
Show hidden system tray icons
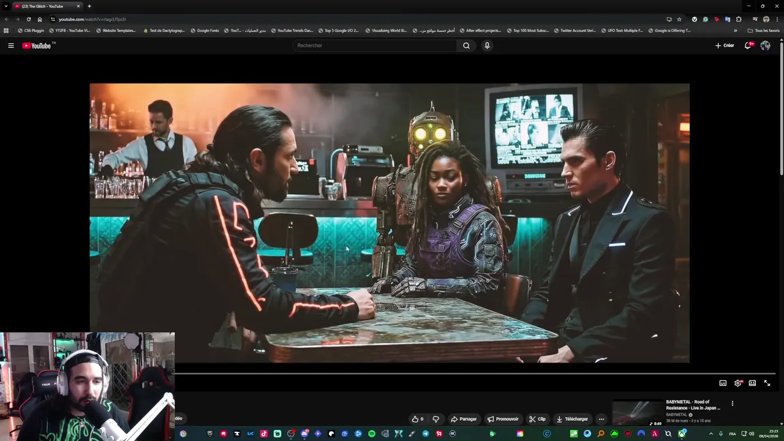[x=711, y=434]
